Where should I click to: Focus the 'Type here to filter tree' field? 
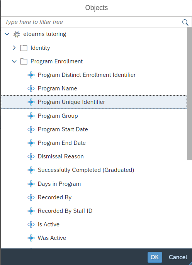tap(91, 22)
